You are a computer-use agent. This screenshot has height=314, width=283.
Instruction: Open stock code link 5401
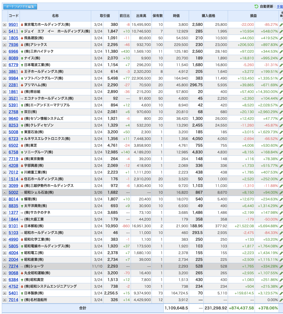click(x=13, y=293)
